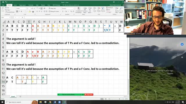186x104 pixels.
Task: Open Zoom from the taskbar
Action: pyautogui.click(x=60, y=102)
